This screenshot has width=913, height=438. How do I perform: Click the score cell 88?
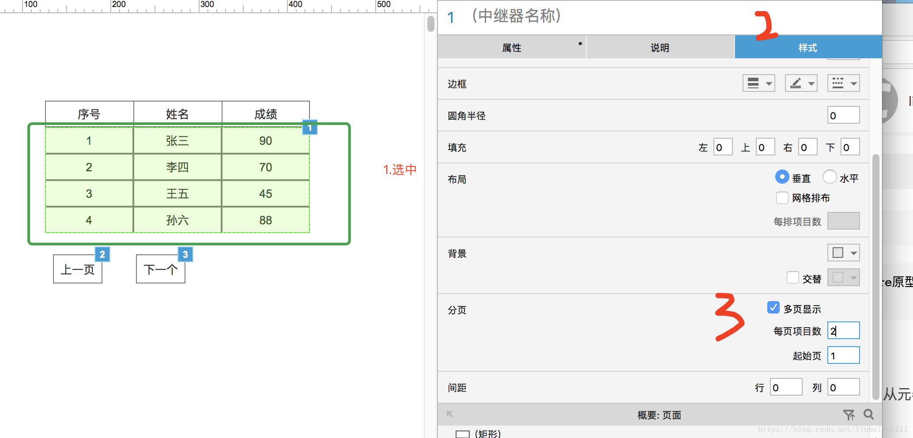coord(266,220)
